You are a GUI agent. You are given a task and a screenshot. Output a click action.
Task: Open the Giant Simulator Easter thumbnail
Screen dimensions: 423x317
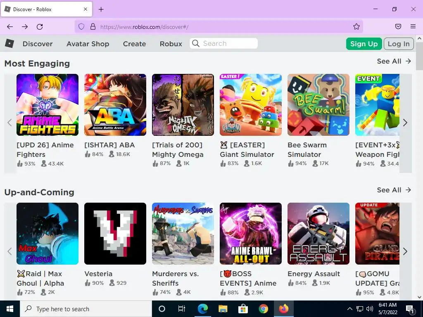[x=251, y=105]
